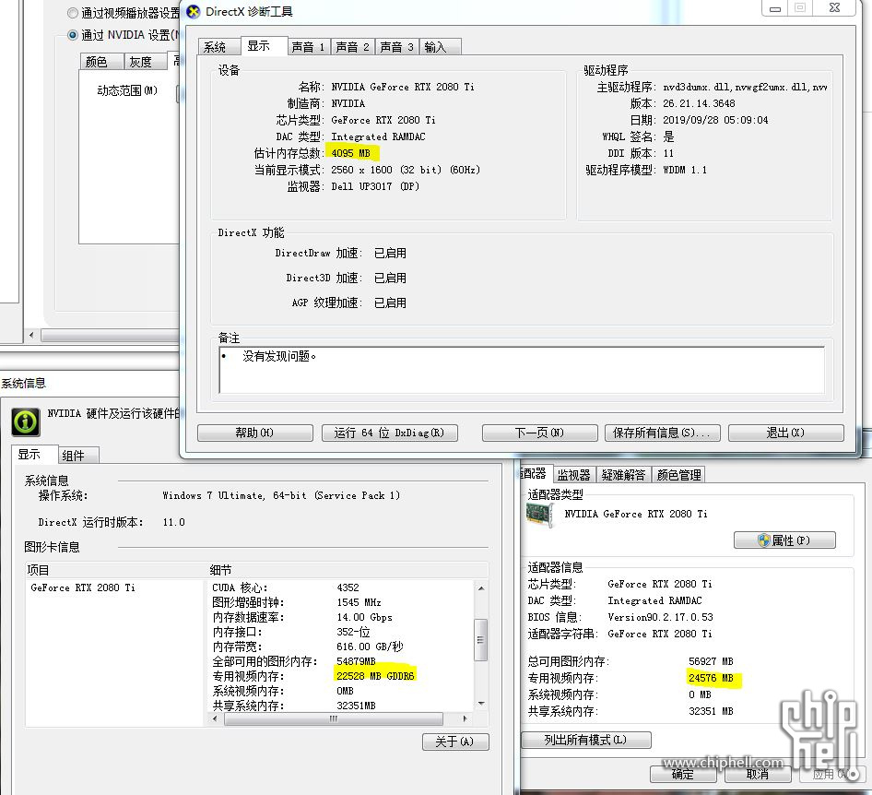
Task: Switch to the 系统 tab in DirectX tool
Action: tap(218, 47)
